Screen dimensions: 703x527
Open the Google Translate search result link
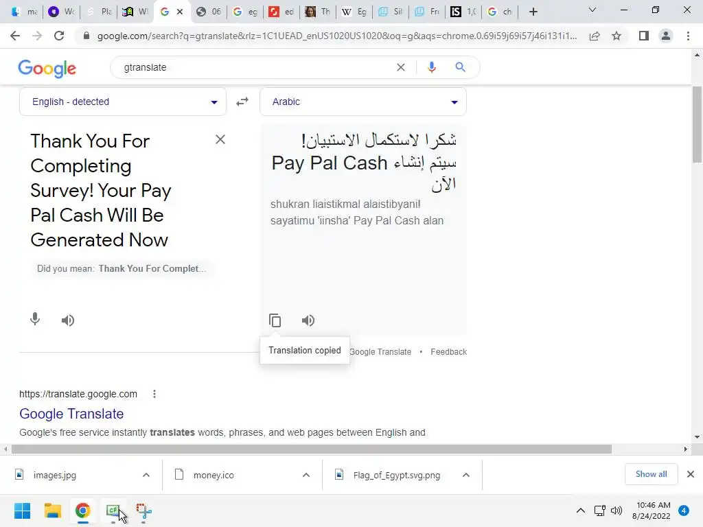[71, 414]
